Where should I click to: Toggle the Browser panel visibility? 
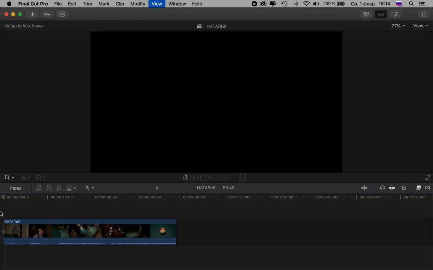coord(366,14)
